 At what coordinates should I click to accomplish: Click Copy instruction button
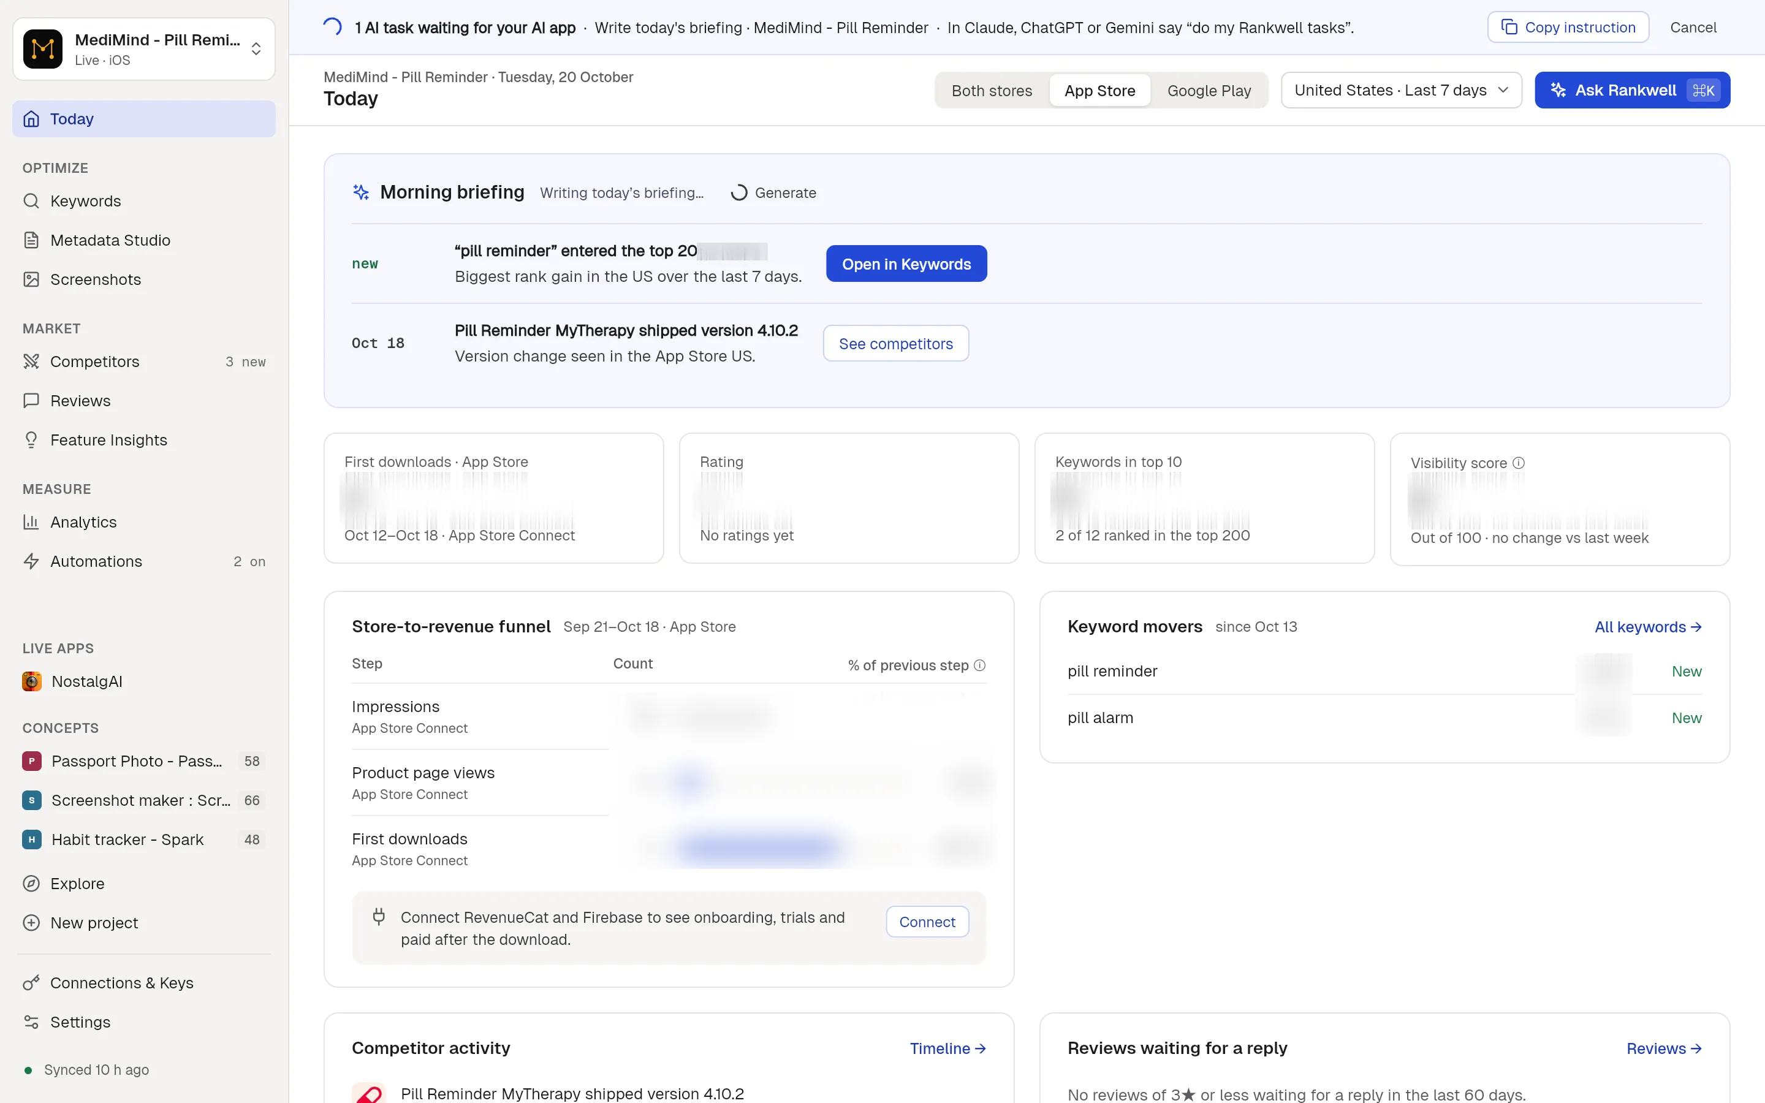[1568, 28]
